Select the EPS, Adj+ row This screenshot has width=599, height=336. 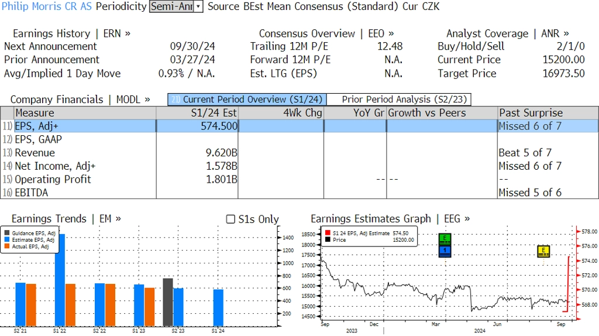(x=299, y=126)
